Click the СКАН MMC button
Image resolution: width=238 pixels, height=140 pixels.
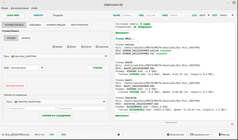pyautogui.click(x=13, y=15)
